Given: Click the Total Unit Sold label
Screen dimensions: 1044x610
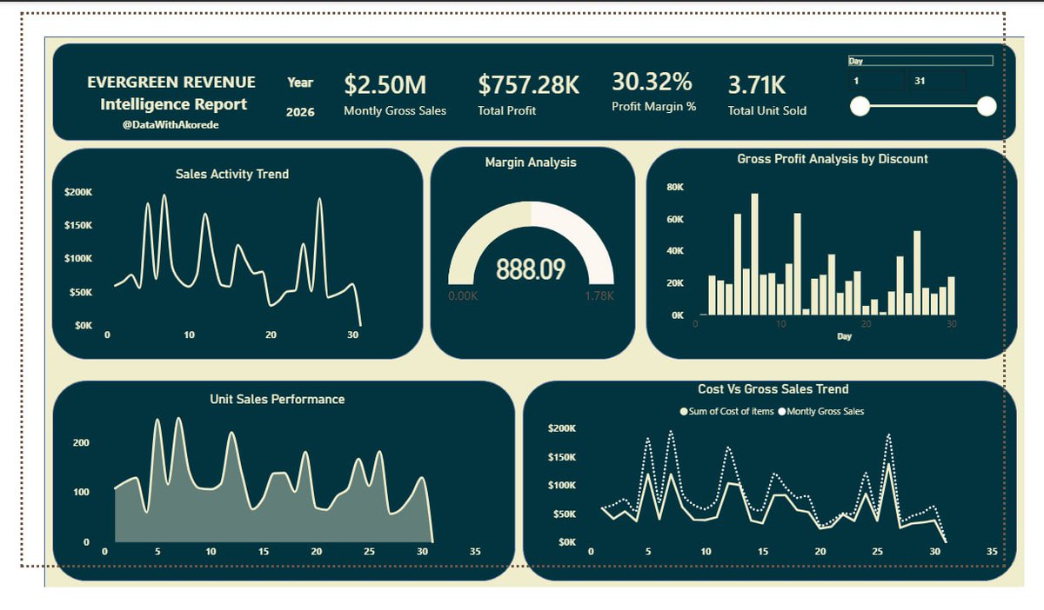Looking at the screenshot, I should coord(767,110).
